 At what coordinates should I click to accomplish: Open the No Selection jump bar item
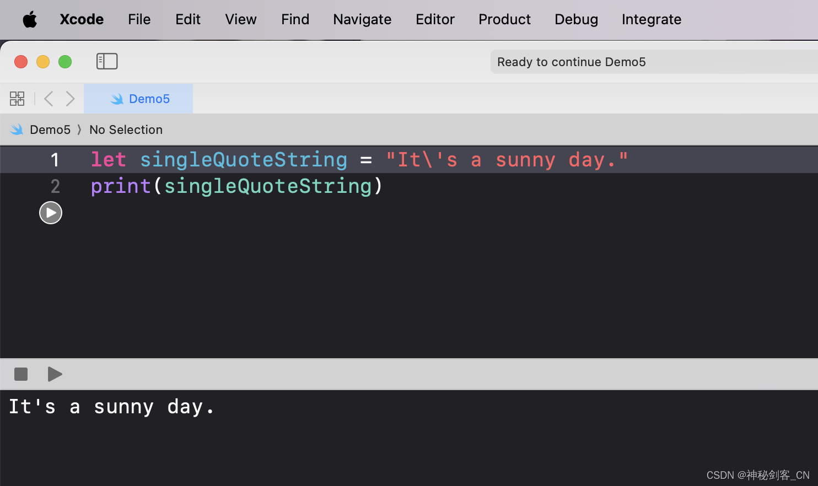click(x=126, y=129)
